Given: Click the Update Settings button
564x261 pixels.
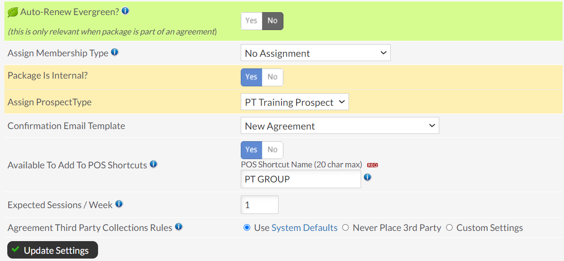Looking at the screenshot, I should pos(52,250).
